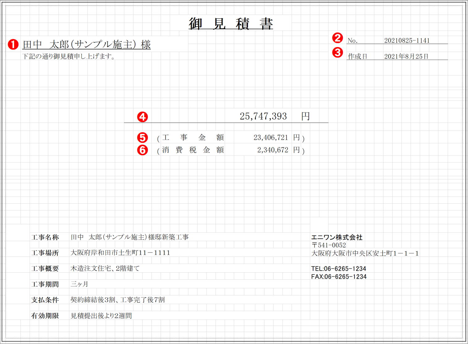Screen dimensions: 468x344
Task: Click marker ❺ beside 工事金額 row
Action: 143,137
